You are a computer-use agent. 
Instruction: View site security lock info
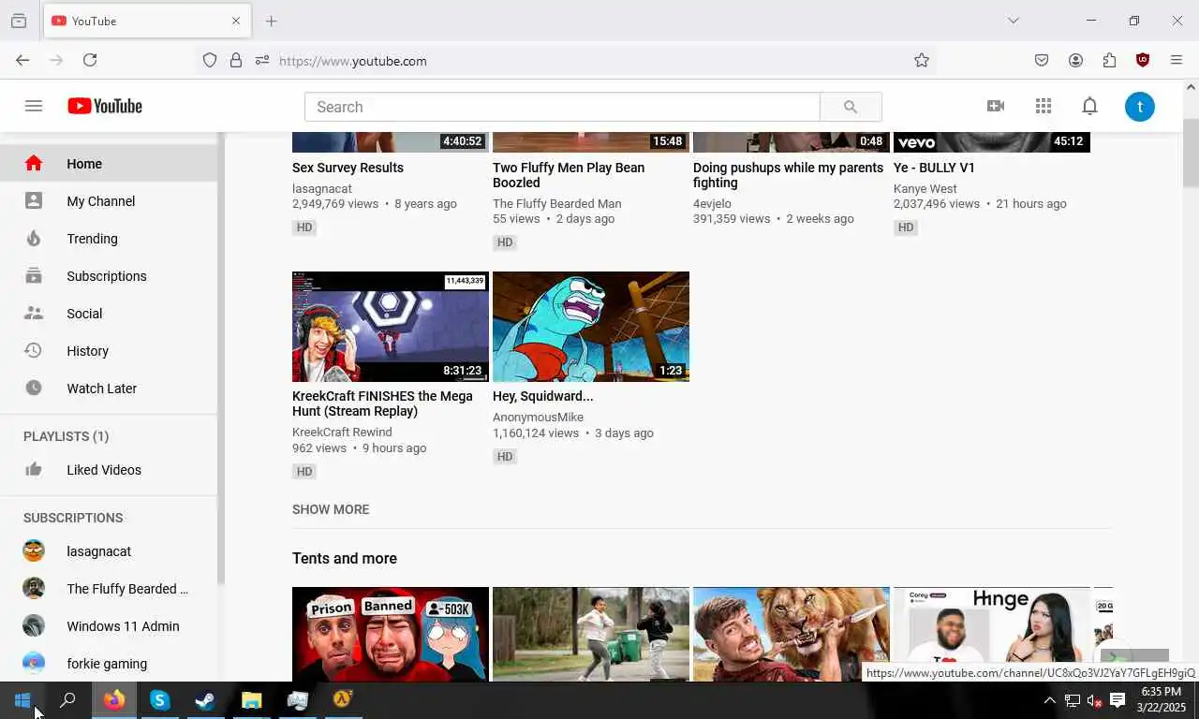[x=236, y=60]
